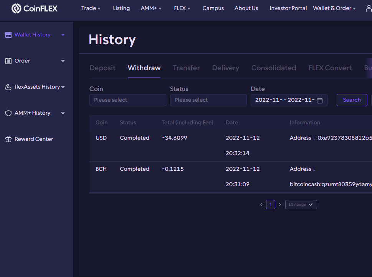The image size is (372, 277).
Task: Open the AMM+ dropdown in navbar
Action: tap(151, 8)
